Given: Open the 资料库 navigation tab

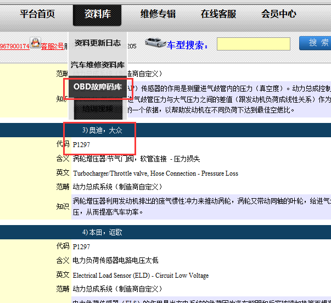Looking at the screenshot, I should pyautogui.click(x=97, y=15).
